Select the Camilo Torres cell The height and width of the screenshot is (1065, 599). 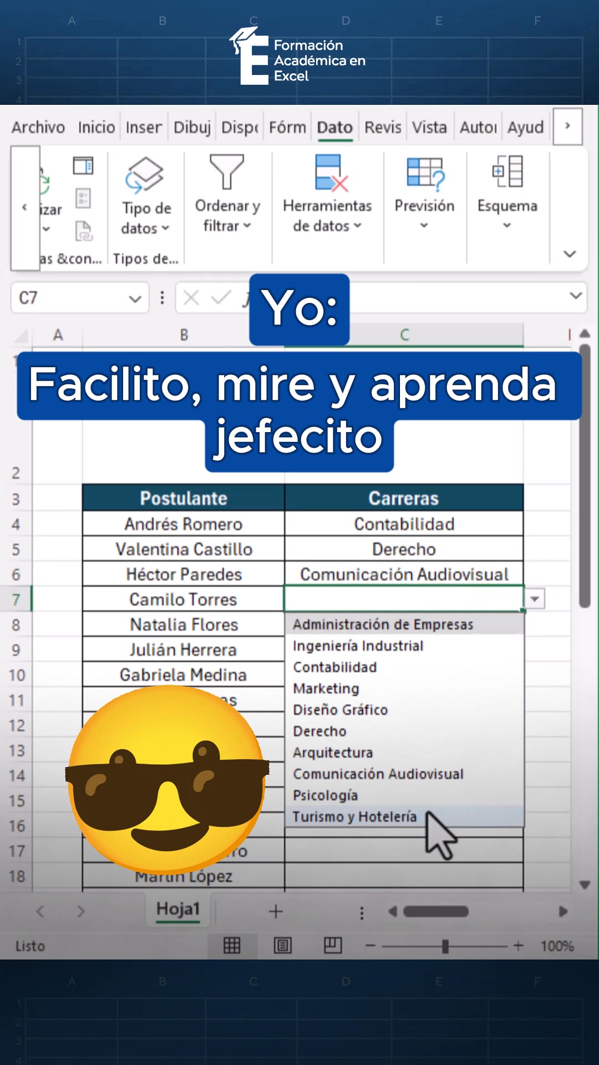[x=184, y=599]
